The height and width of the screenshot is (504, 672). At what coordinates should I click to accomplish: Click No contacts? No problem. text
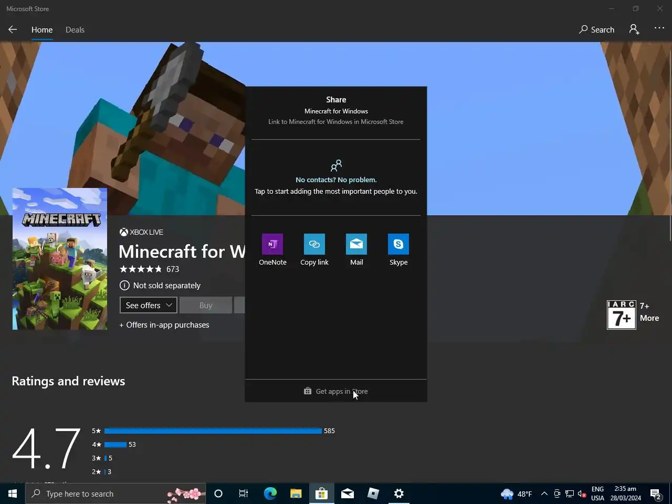[336, 180]
